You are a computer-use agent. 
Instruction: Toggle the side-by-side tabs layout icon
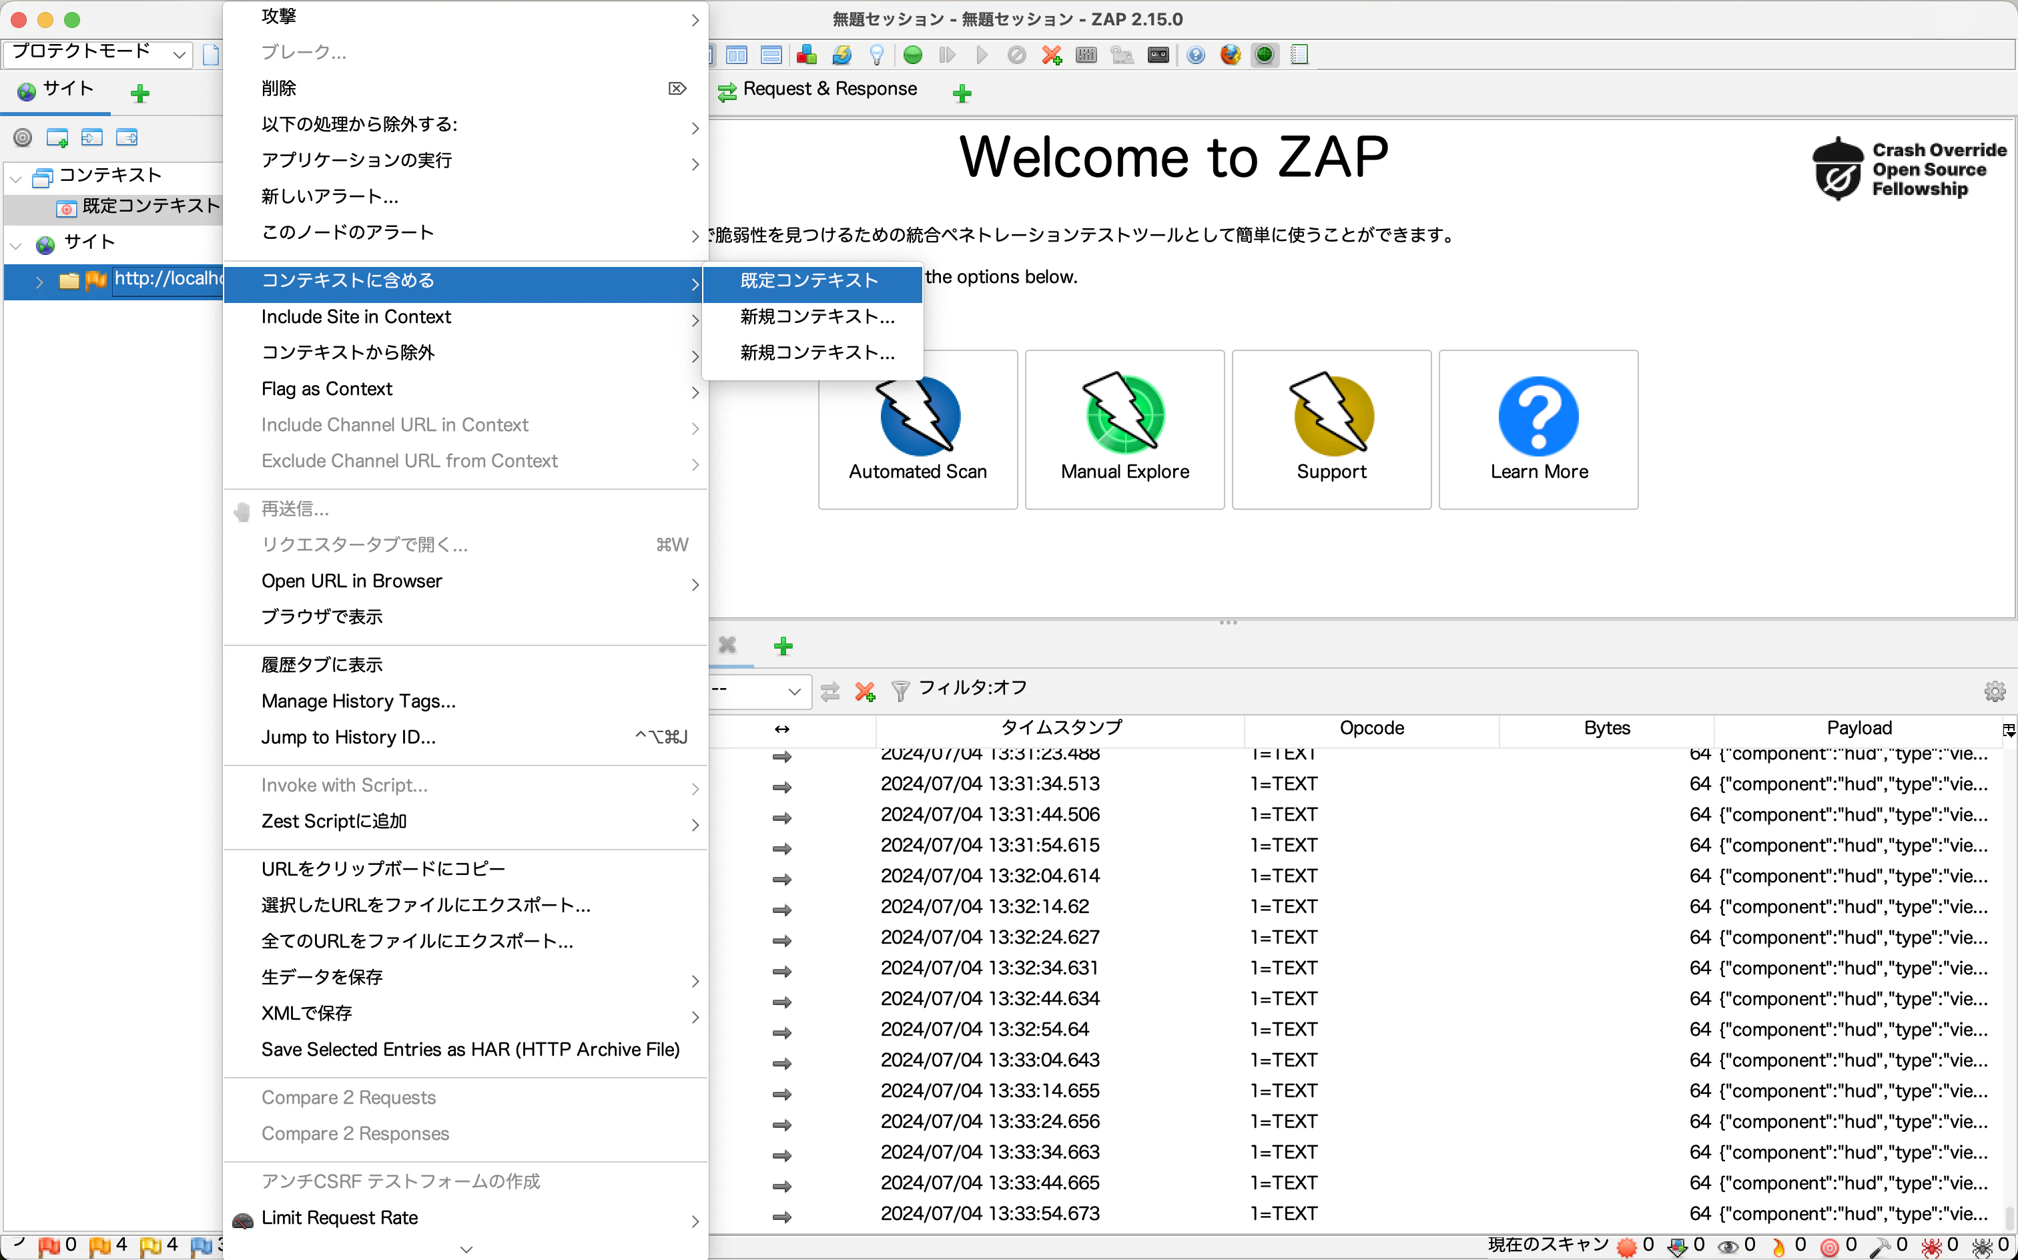737,55
